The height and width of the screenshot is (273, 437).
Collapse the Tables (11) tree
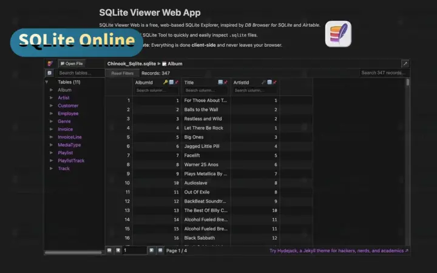47,82
